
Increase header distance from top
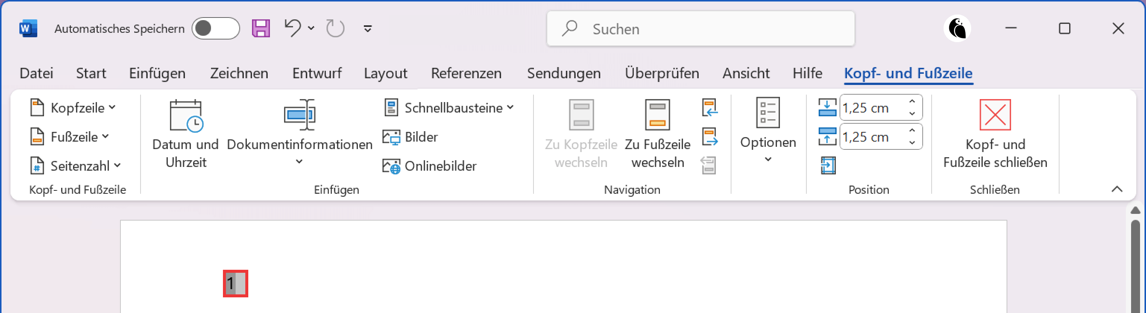[912, 101]
